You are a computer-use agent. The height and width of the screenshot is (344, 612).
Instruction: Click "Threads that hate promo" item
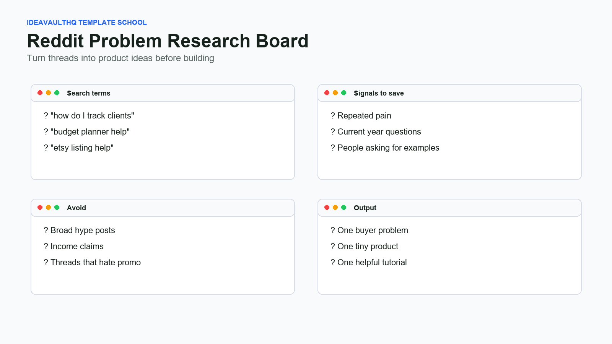point(92,263)
